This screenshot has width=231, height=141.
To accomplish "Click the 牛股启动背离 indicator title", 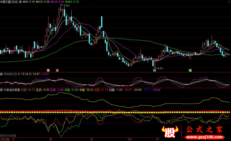I will pyautogui.click(x=11, y=90).
